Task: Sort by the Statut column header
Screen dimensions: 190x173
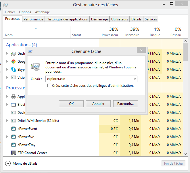Action: (x=85, y=32)
